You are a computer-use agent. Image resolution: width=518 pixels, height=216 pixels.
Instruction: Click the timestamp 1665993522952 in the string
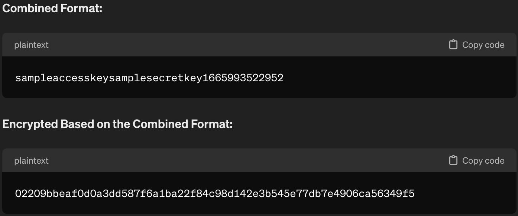coord(243,78)
